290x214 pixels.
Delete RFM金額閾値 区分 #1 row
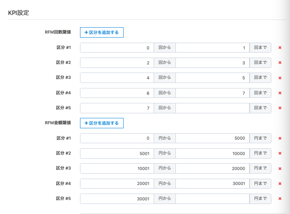tap(280, 138)
